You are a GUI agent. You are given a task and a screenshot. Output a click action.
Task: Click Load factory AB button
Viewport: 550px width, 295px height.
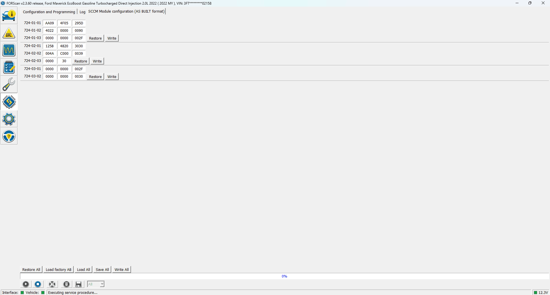coord(58,269)
